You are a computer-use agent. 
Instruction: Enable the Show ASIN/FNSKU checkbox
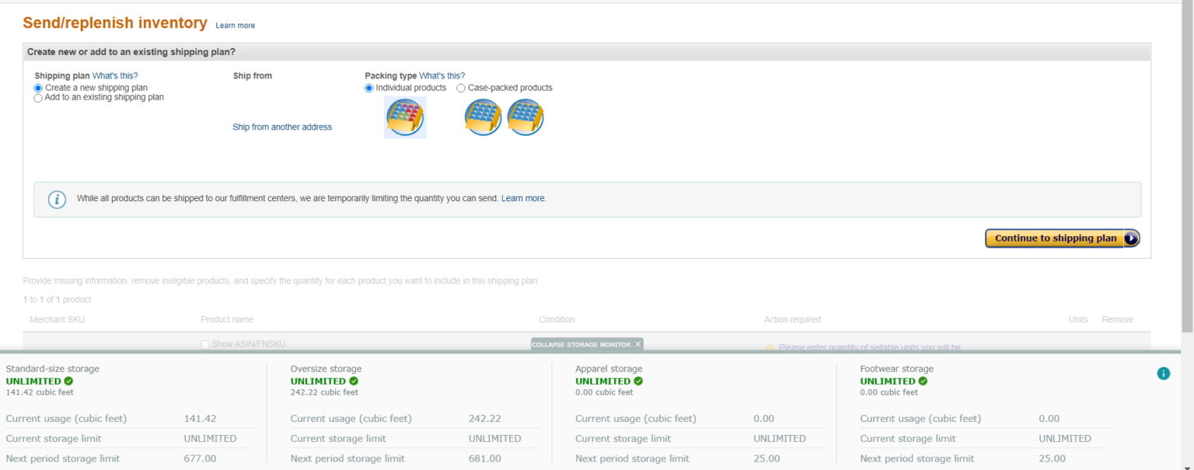click(204, 344)
